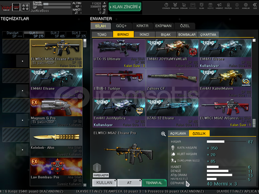Click the TEKRAR AL button
The width and height of the screenshot is (259, 194).
154,183
